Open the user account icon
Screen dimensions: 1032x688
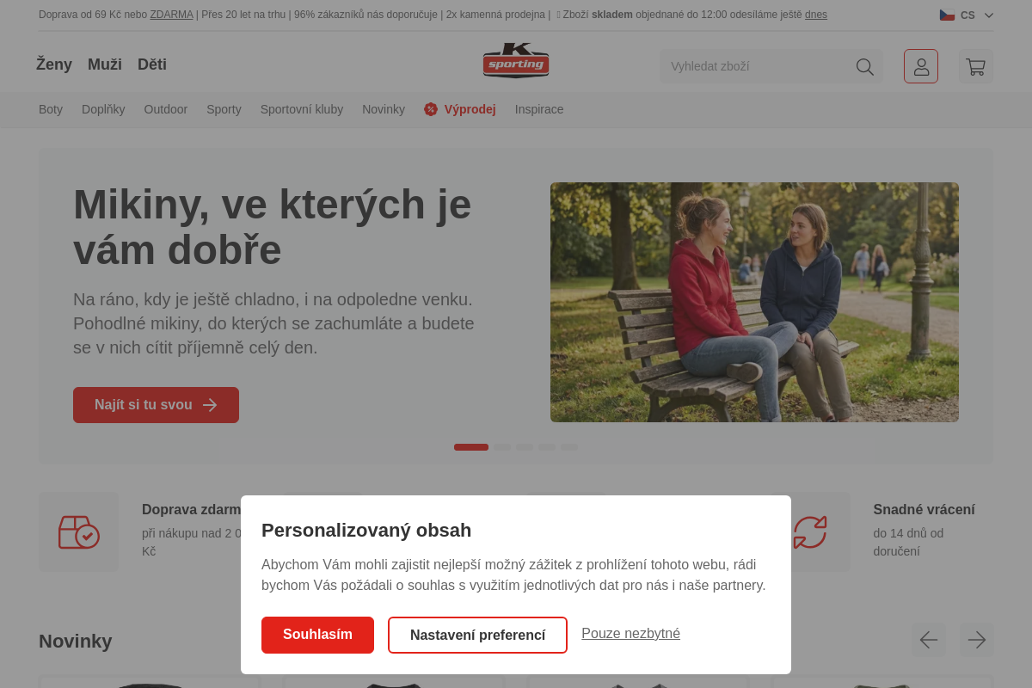(x=921, y=66)
